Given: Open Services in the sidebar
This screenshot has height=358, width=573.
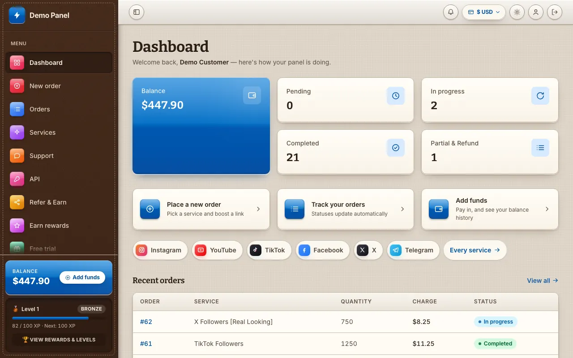Looking at the screenshot, I should (59, 132).
